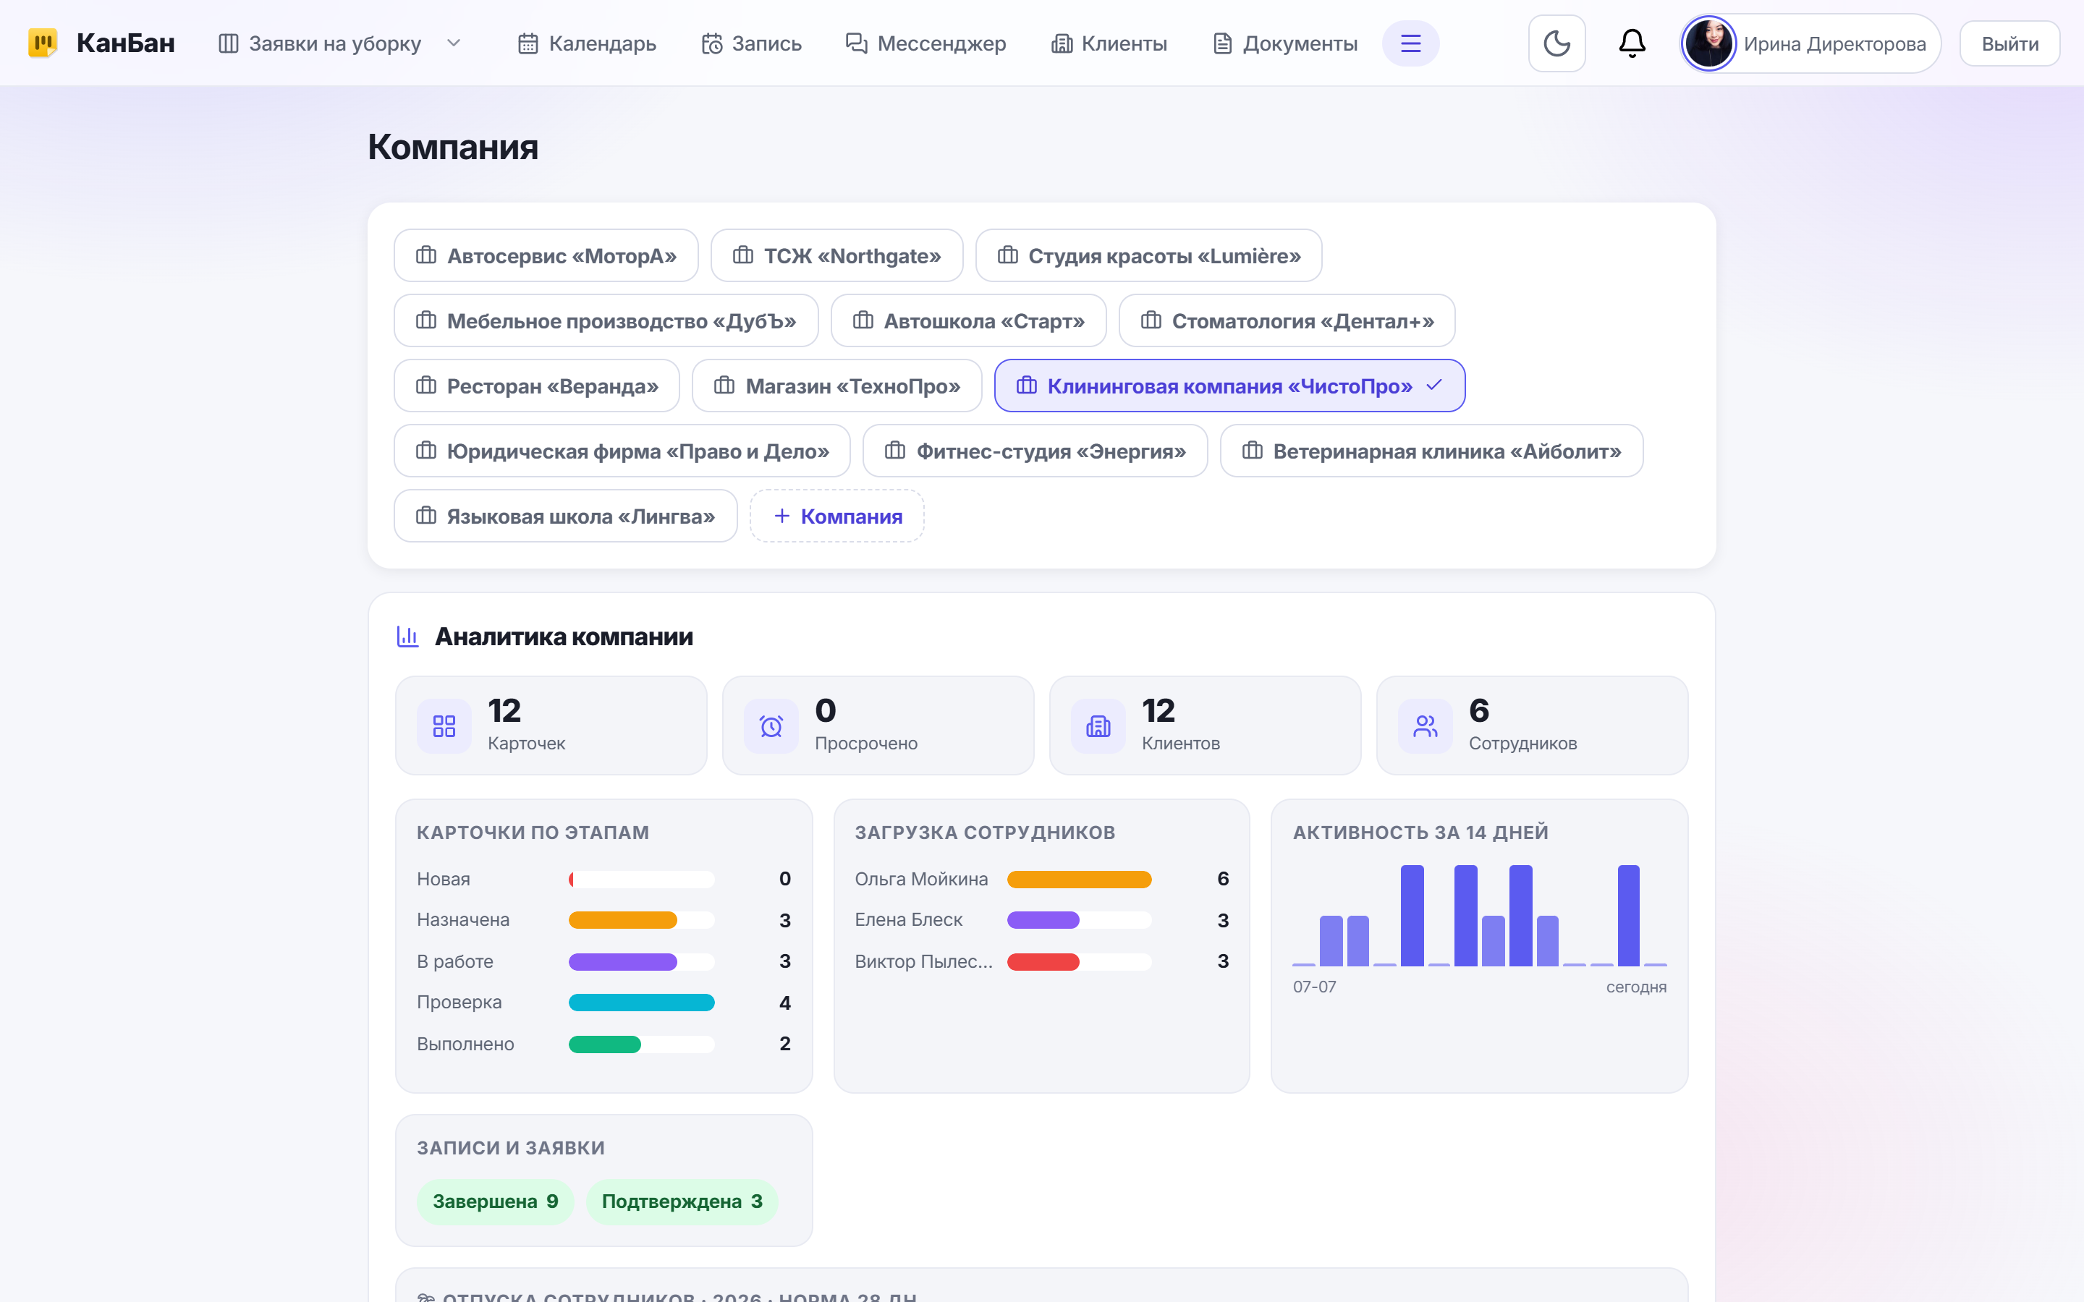Click Ирина Директорова avatar picture

1709,43
